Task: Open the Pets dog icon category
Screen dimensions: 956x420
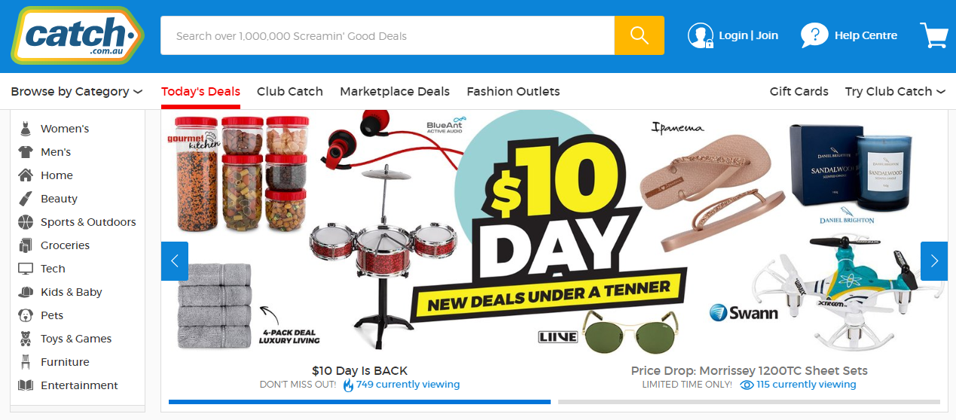Action: tap(26, 315)
